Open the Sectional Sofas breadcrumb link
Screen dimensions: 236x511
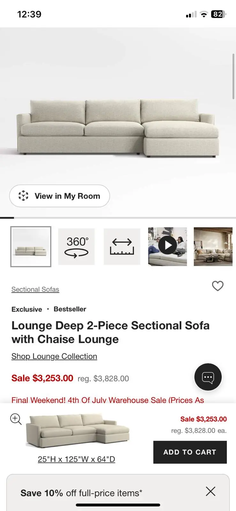coord(35,289)
